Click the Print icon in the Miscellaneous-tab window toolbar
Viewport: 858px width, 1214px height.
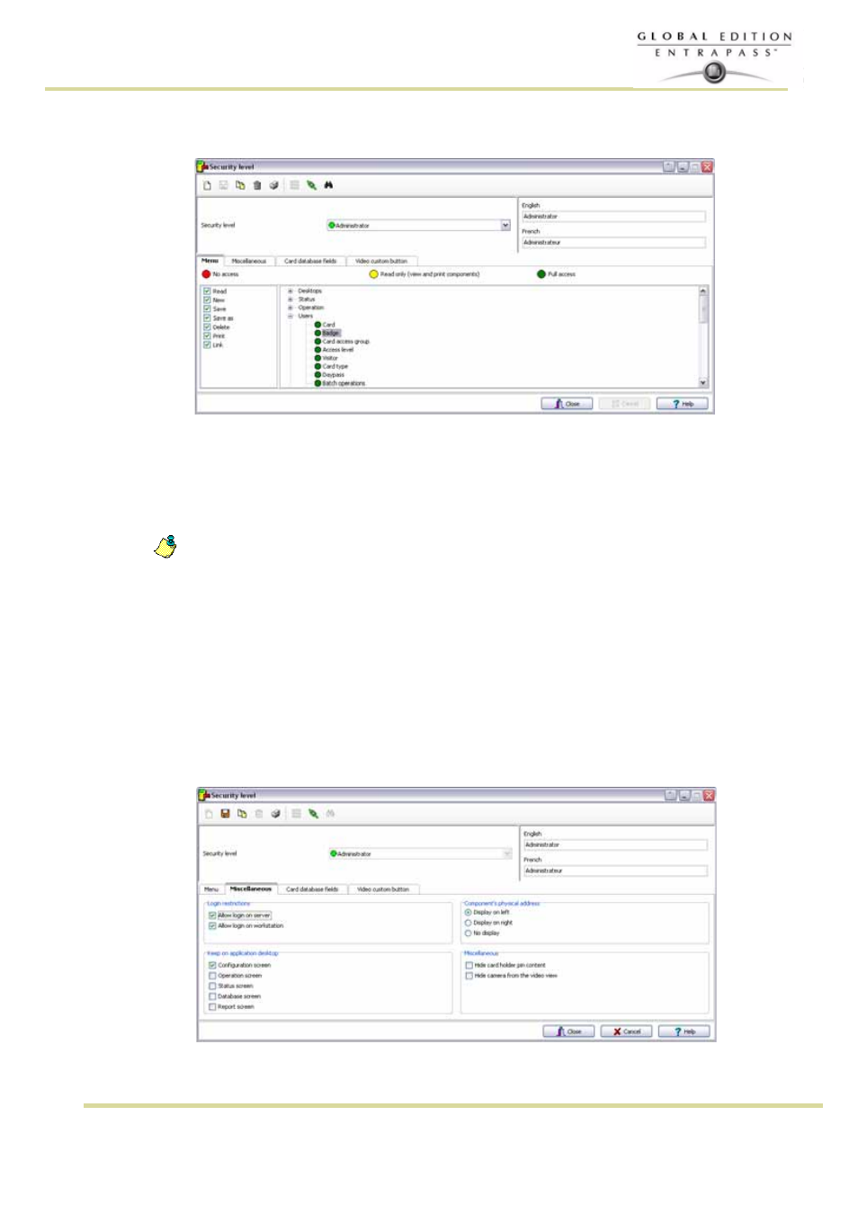[275, 814]
